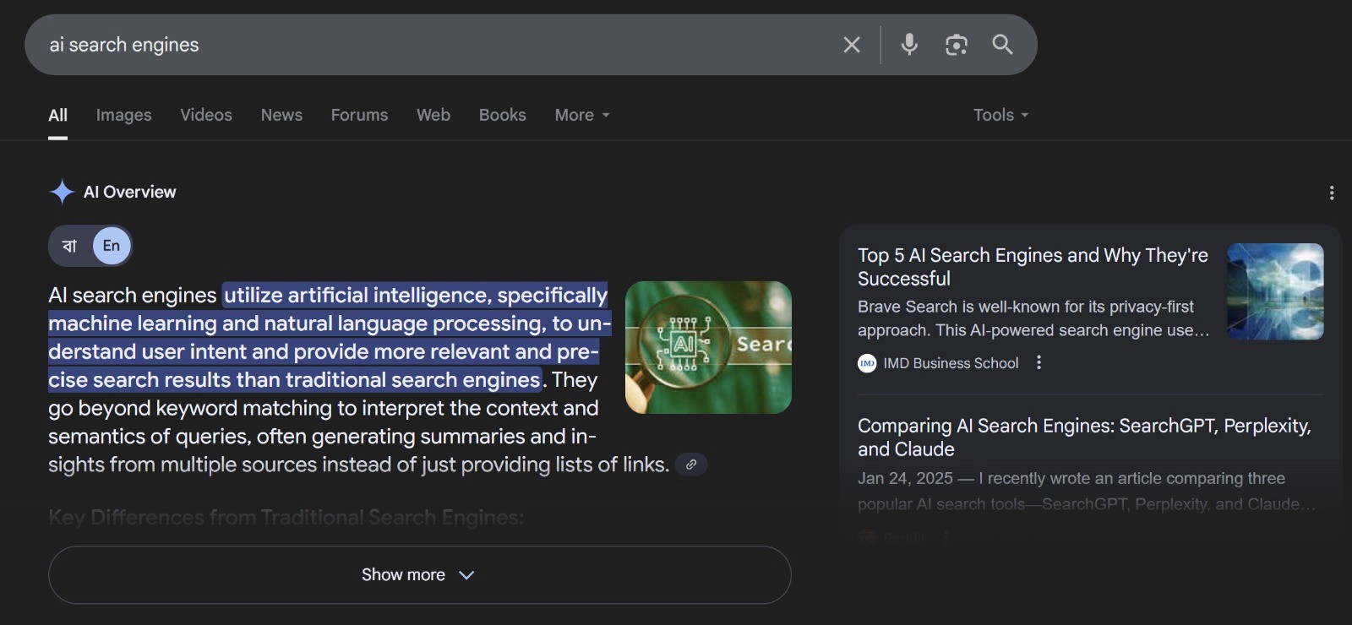Open Top 5 AI Search Engines article

1033,267
